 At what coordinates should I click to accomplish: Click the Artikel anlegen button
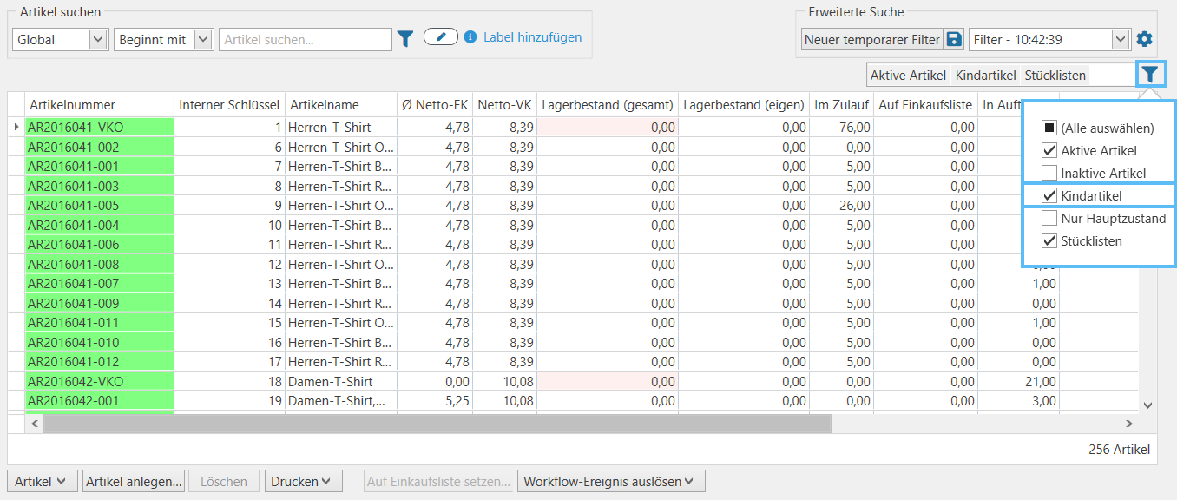coord(135,482)
